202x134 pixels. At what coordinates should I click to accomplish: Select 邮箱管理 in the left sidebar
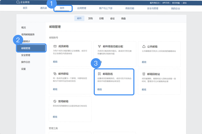click(26, 48)
